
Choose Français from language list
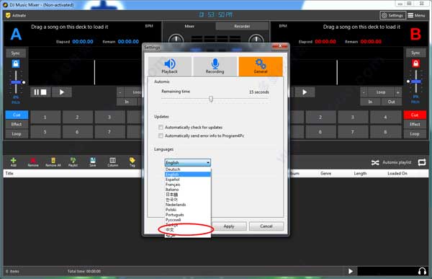pos(188,185)
